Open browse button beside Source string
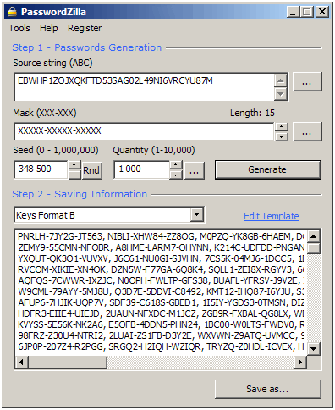335x410 pixels. [x=307, y=81]
